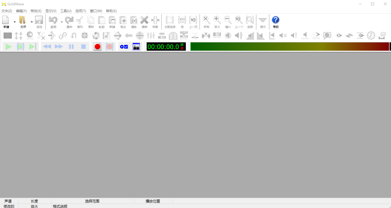This screenshot has height=208, width=391.
Task: Click the square Stop playback button
Action: click(83, 46)
